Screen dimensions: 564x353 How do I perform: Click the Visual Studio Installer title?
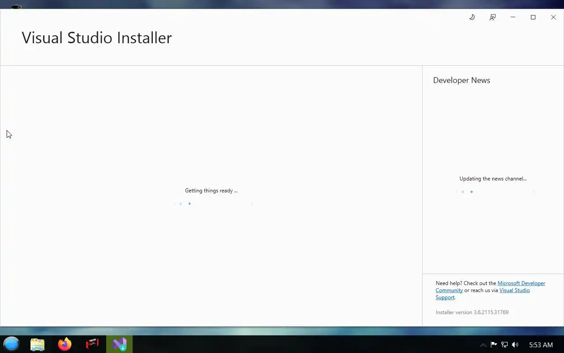click(96, 38)
